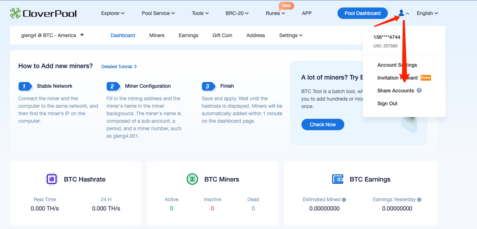Click the Earnings Yesterday value
Image resolution: width=477 pixels, height=229 pixels.
397,208
